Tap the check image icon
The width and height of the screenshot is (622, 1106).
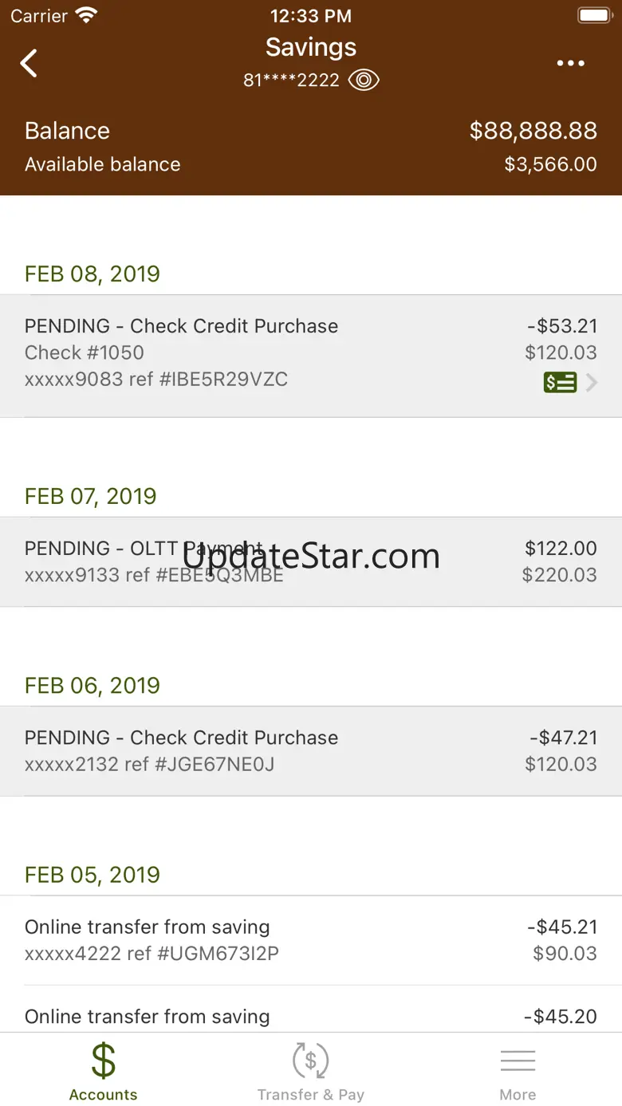pos(560,383)
